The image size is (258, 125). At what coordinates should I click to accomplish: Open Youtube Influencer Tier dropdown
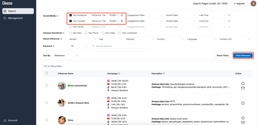[116, 21]
